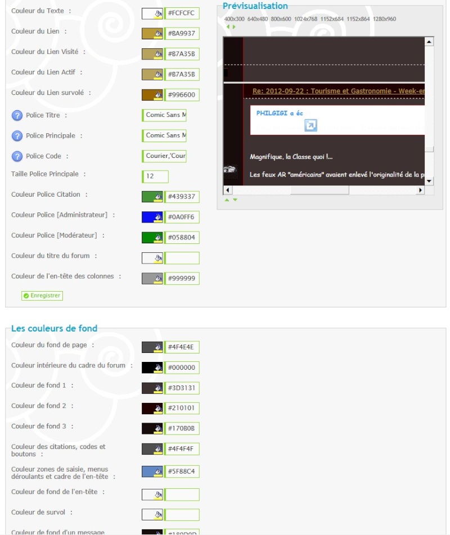Edit the Taille Police Principale field

pyautogui.click(x=155, y=176)
